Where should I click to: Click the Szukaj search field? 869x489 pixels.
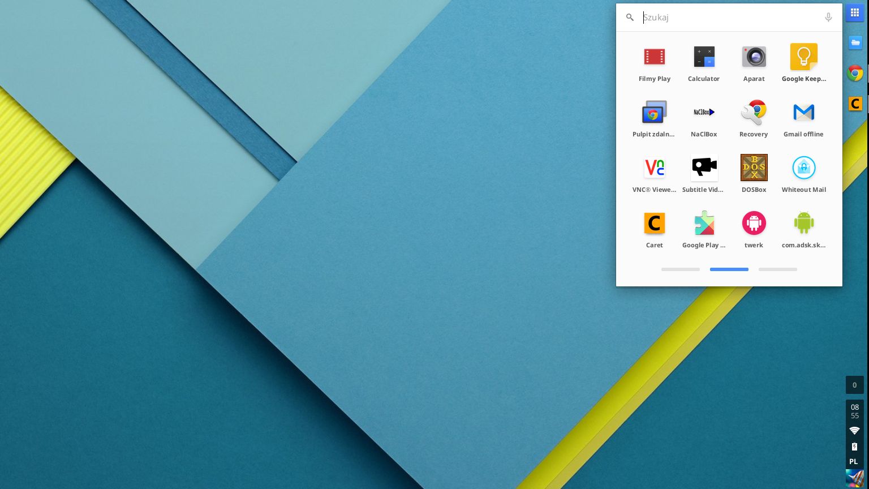[x=729, y=18]
